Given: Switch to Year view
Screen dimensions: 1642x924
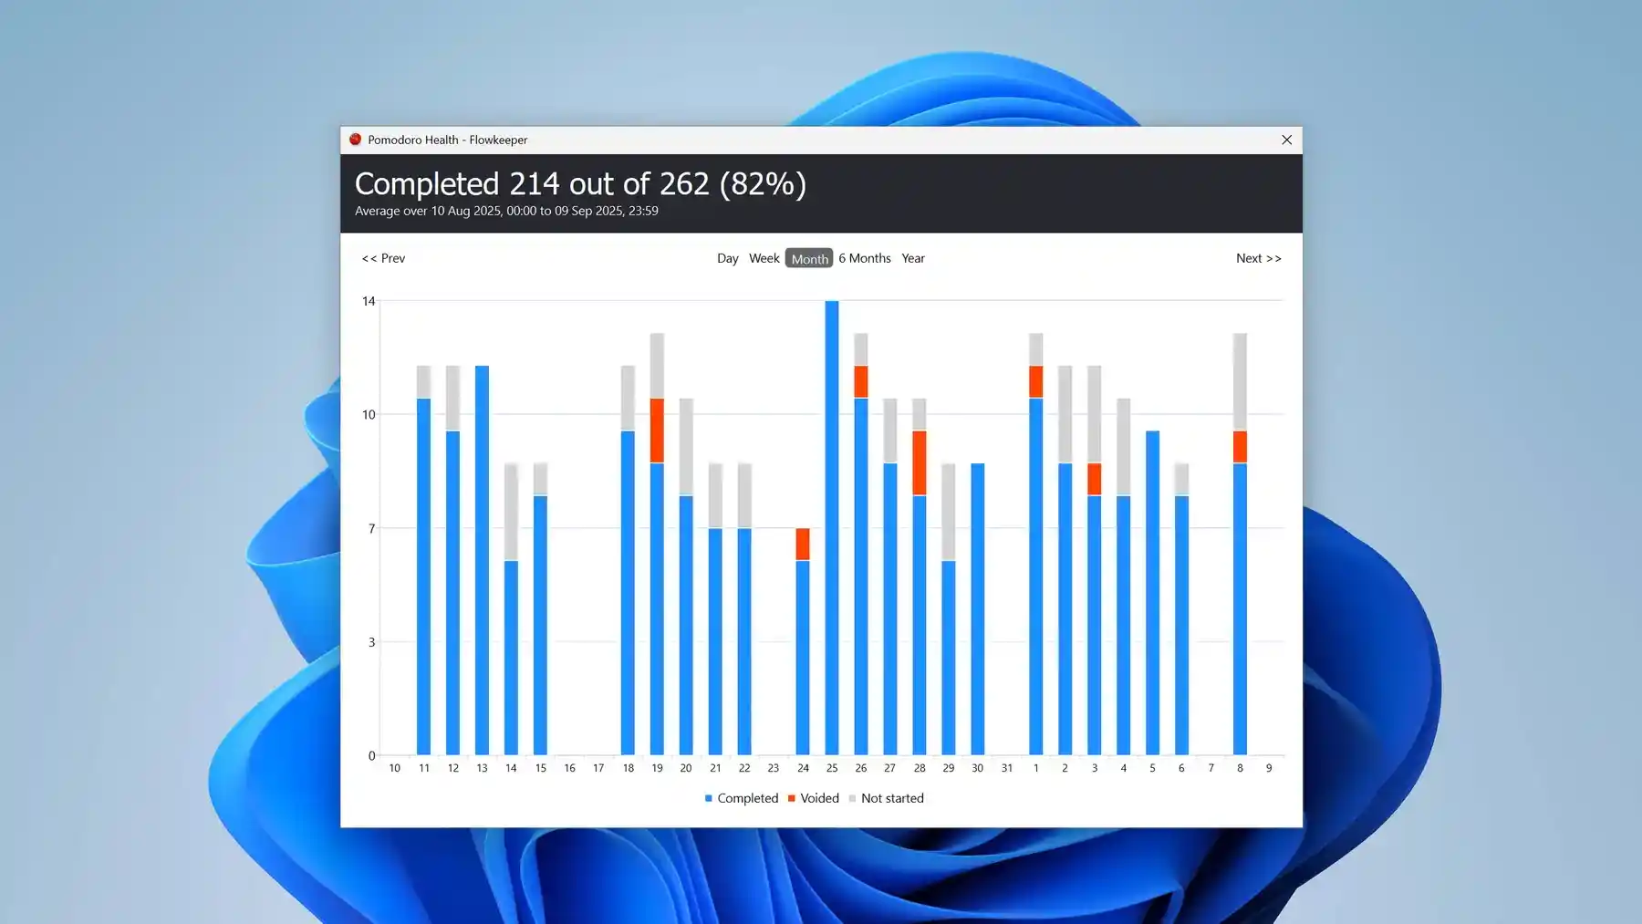Looking at the screenshot, I should point(913,258).
